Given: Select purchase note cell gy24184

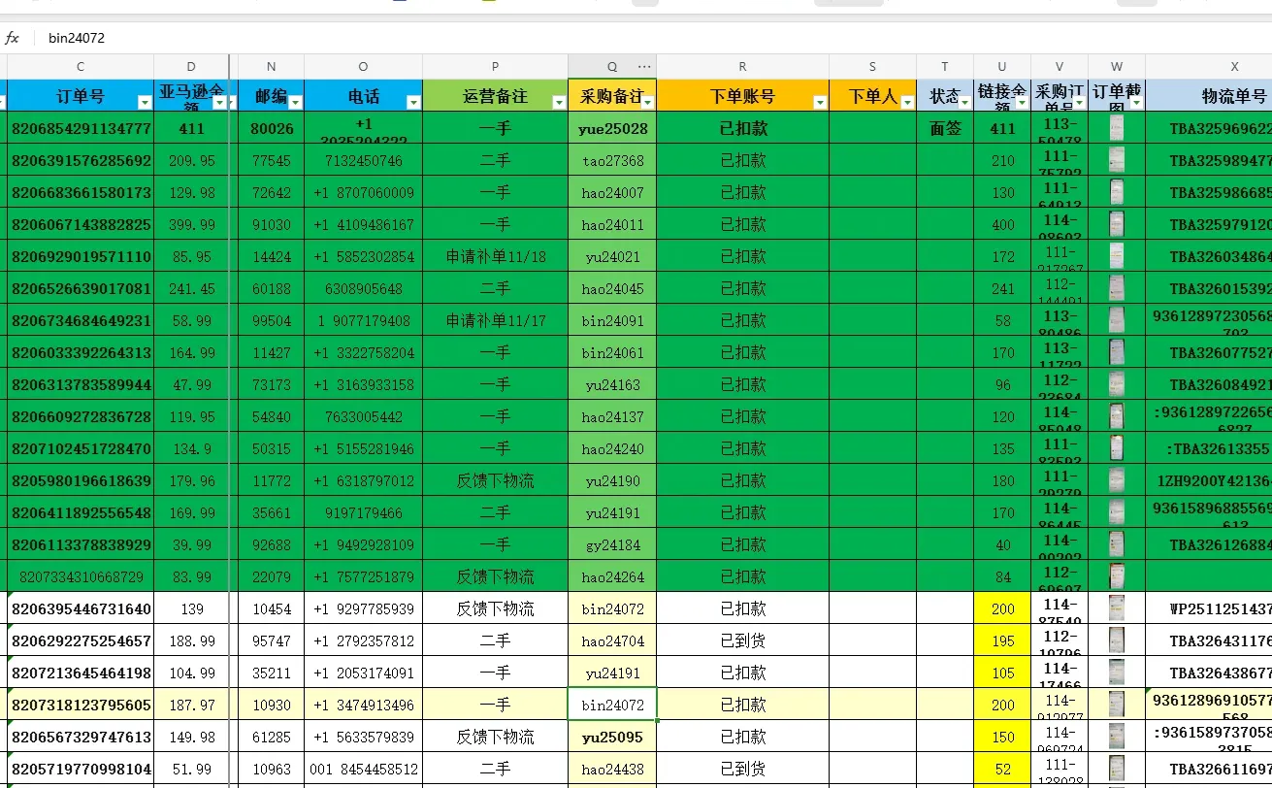Looking at the screenshot, I should (612, 544).
